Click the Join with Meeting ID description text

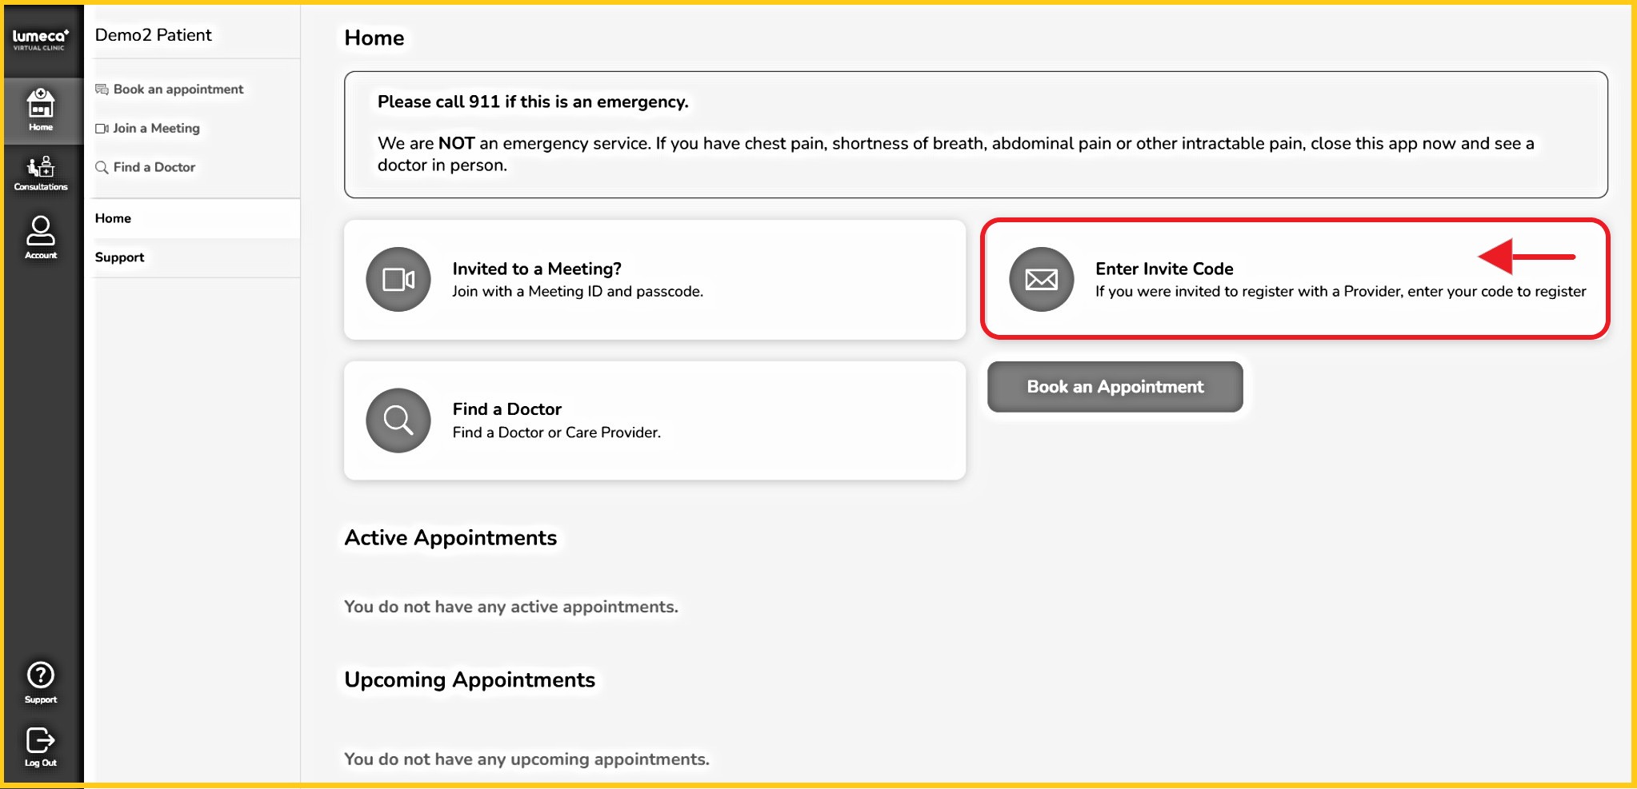(x=577, y=292)
